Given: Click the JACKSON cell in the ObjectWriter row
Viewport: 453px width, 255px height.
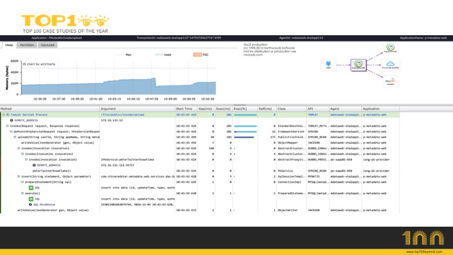Looking at the screenshot, I should [x=318, y=210].
